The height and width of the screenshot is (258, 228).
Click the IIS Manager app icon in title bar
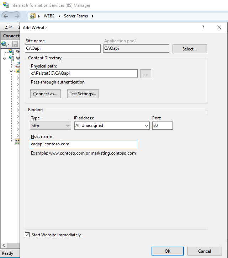pyautogui.click(x=6, y=5)
